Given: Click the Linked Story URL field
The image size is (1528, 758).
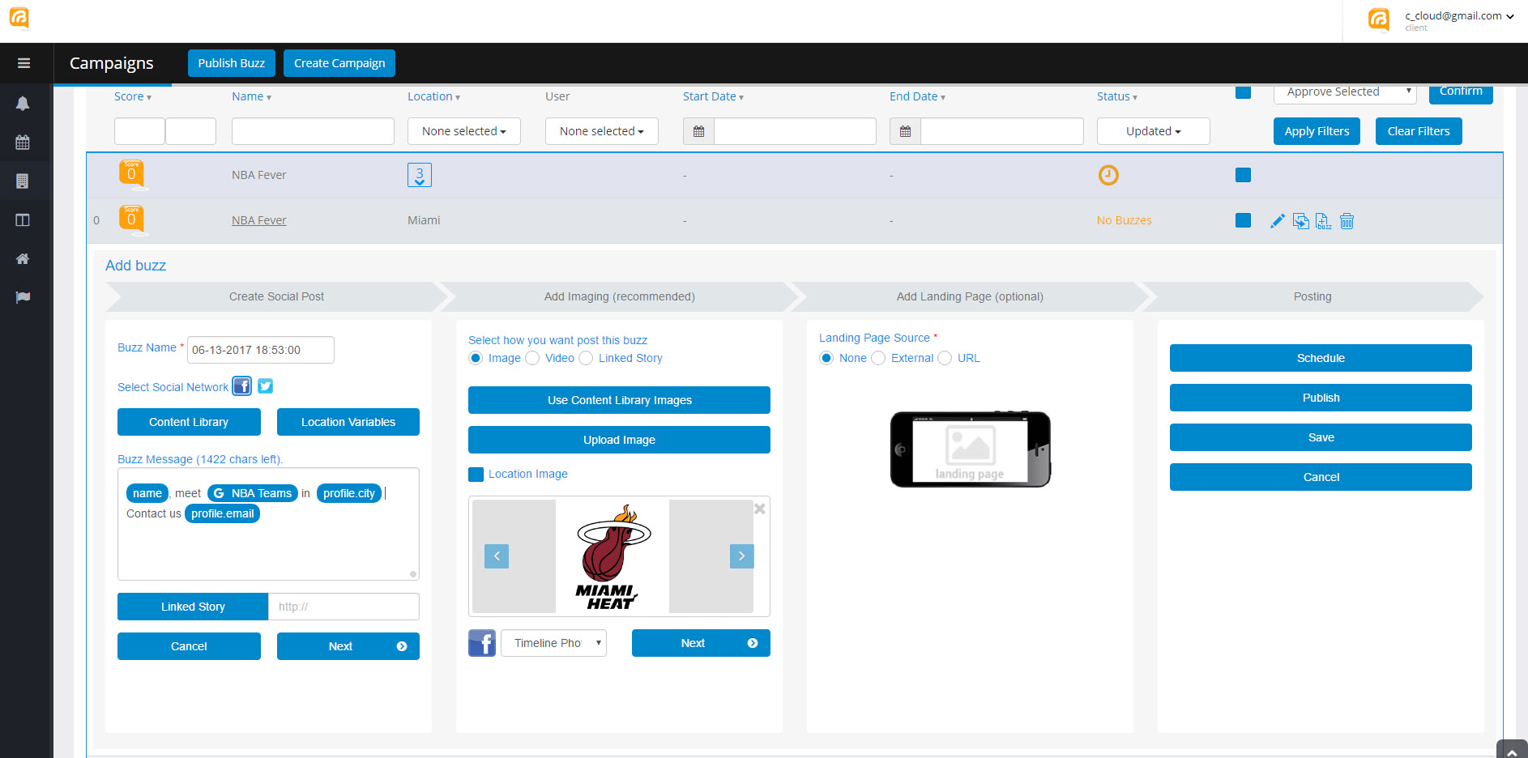Looking at the screenshot, I should point(344,607).
